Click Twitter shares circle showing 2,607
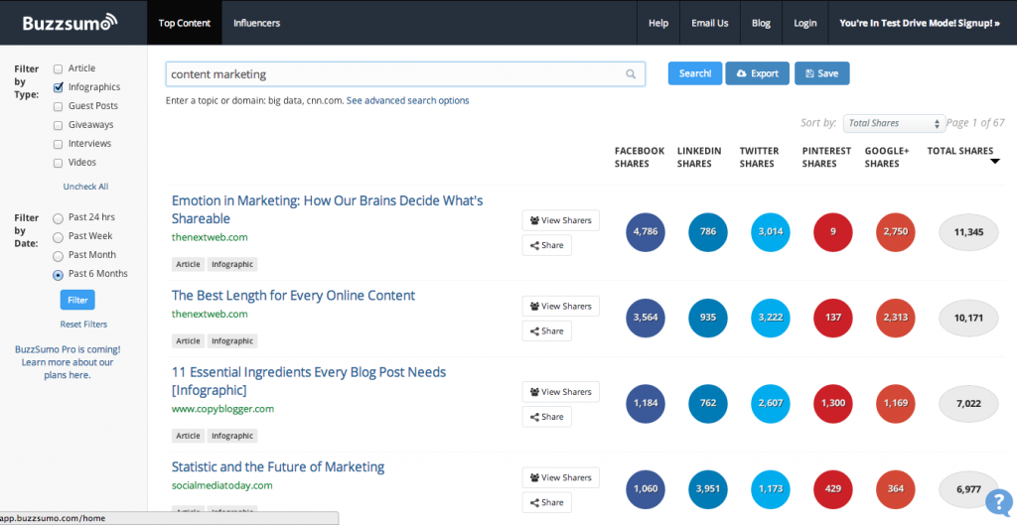This screenshot has width=1017, height=525. point(771,403)
